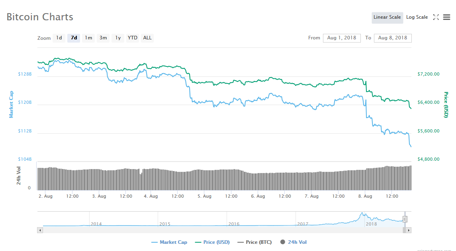
Task: Choose the 1m zoom range
Action: point(88,38)
